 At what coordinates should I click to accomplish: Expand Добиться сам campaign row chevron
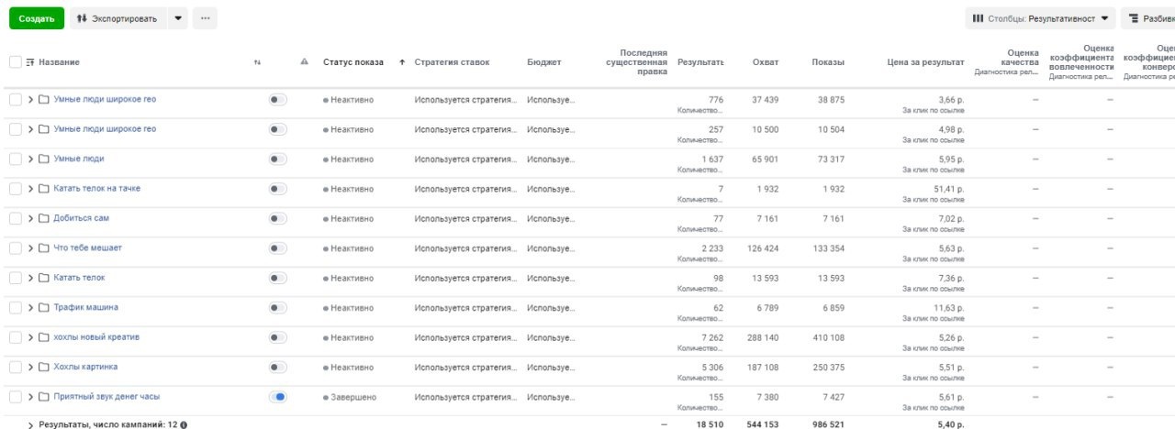pyautogui.click(x=30, y=218)
